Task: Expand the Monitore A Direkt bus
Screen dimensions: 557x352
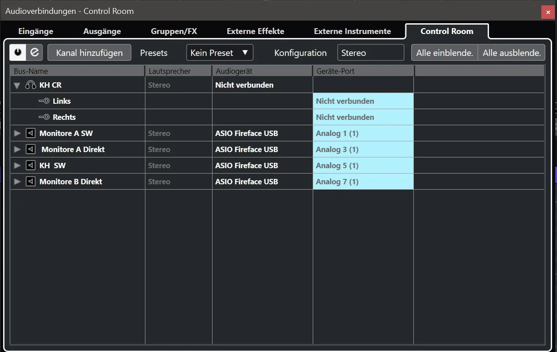Action: tap(17, 149)
